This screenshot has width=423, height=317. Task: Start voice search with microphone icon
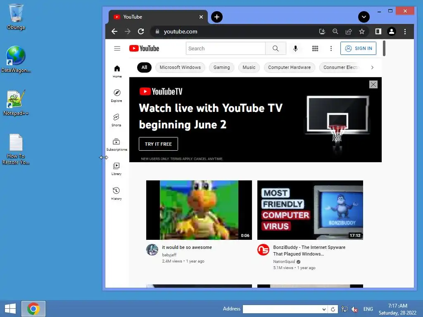tap(295, 49)
